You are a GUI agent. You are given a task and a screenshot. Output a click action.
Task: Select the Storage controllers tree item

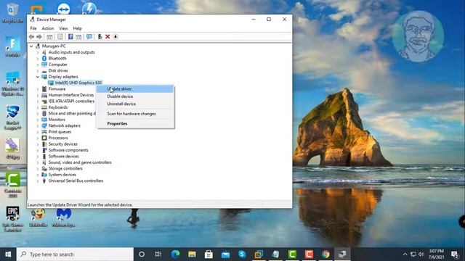click(65, 168)
